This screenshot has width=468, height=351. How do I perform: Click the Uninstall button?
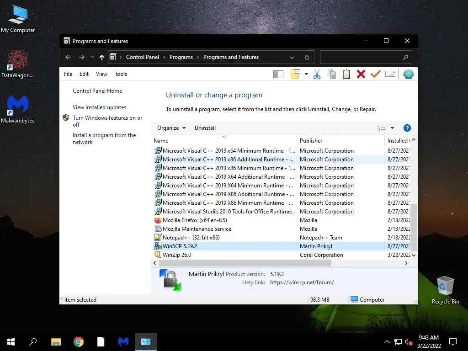pyautogui.click(x=205, y=128)
